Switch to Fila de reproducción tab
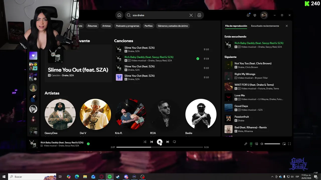 point(236,26)
